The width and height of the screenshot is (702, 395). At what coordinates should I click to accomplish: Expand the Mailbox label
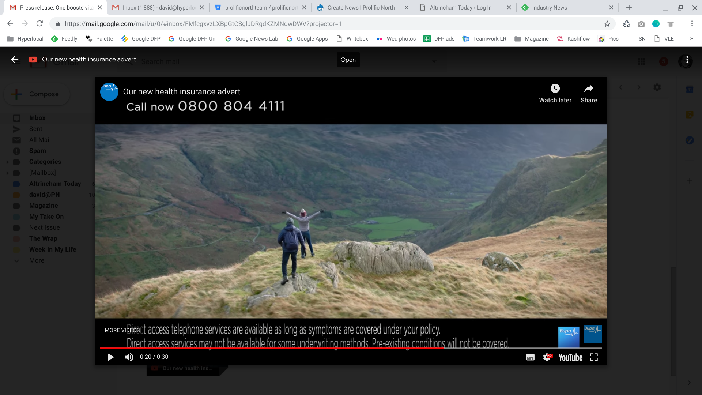tap(8, 173)
